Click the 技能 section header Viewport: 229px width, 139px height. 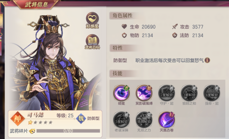pos(118,73)
